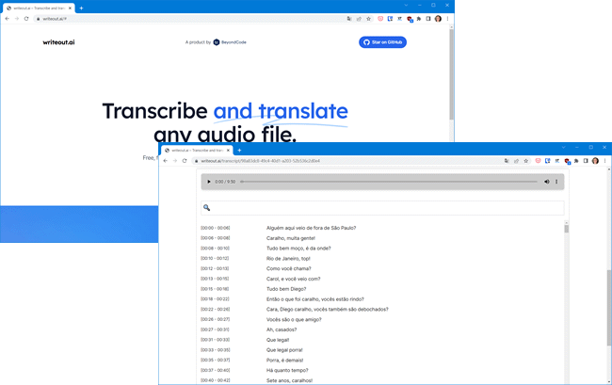Viewport: 612px width, 385px height.
Task: Open the writeout.ai logo link in back window
Action: tap(58, 42)
